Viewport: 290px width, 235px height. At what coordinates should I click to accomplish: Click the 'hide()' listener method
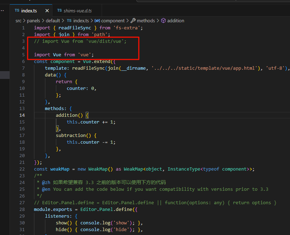[64, 230]
